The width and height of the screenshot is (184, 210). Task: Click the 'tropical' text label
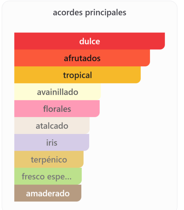[78, 75]
